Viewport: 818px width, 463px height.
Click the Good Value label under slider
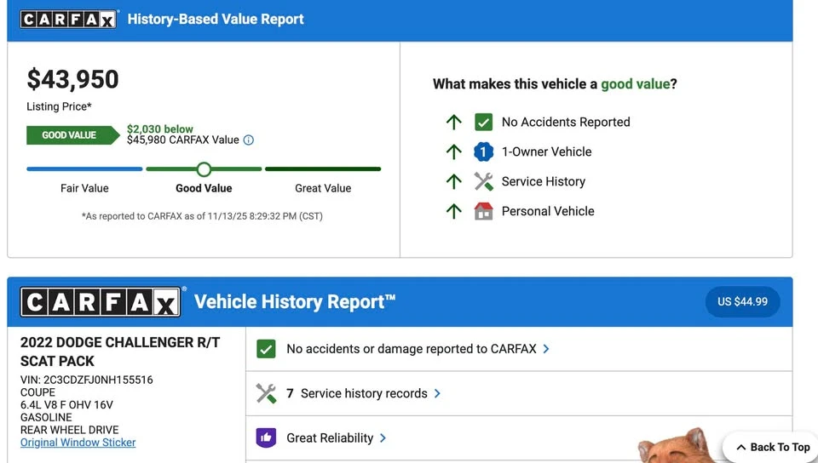(x=204, y=188)
